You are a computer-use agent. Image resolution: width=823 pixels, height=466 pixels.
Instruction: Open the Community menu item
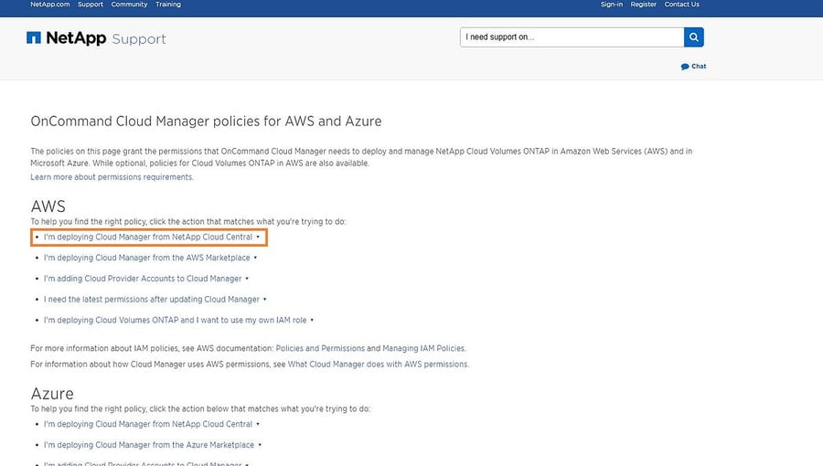tap(129, 5)
